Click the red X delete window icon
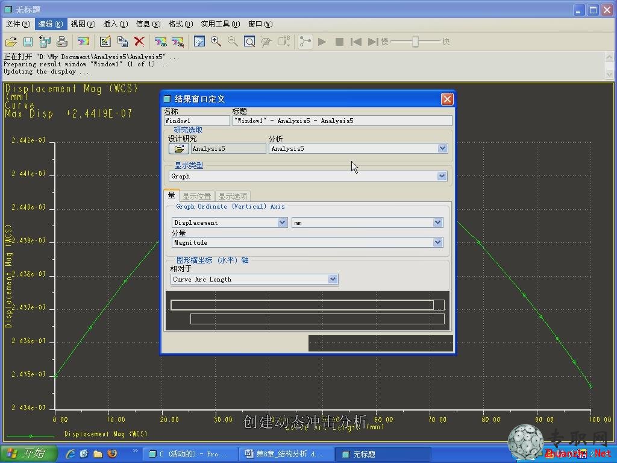The width and height of the screenshot is (617, 463). coord(139,42)
